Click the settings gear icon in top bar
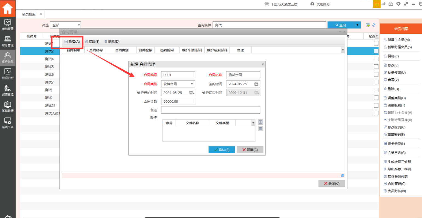Viewport: 422px width, 218px height. point(398,4)
